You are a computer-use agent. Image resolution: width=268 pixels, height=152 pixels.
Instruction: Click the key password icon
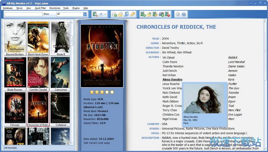point(132,14)
